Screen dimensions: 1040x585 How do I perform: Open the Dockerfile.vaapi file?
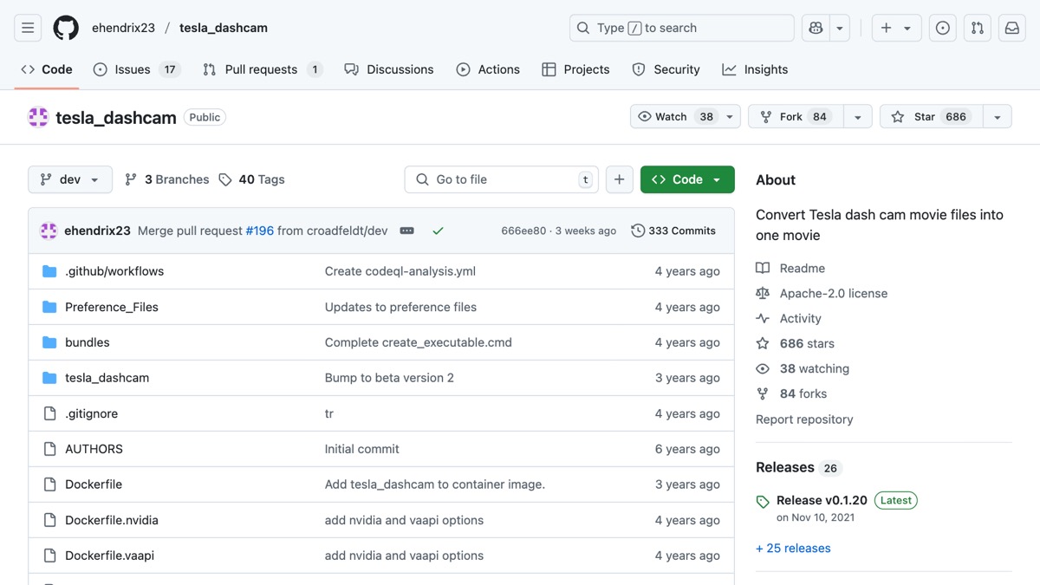click(x=110, y=556)
